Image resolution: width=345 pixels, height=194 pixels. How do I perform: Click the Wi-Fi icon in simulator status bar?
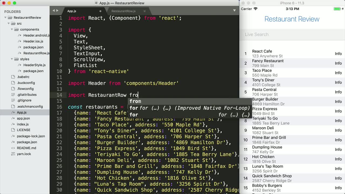tap(256, 9)
